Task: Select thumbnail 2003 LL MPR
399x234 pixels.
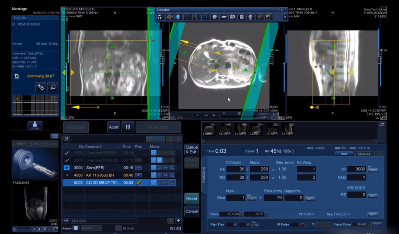Action: click(x=288, y=129)
